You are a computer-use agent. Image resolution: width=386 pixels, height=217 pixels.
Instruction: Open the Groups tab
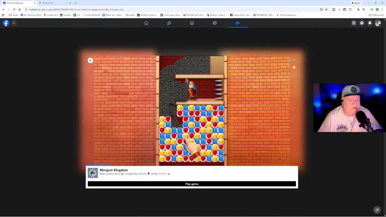coord(215,23)
